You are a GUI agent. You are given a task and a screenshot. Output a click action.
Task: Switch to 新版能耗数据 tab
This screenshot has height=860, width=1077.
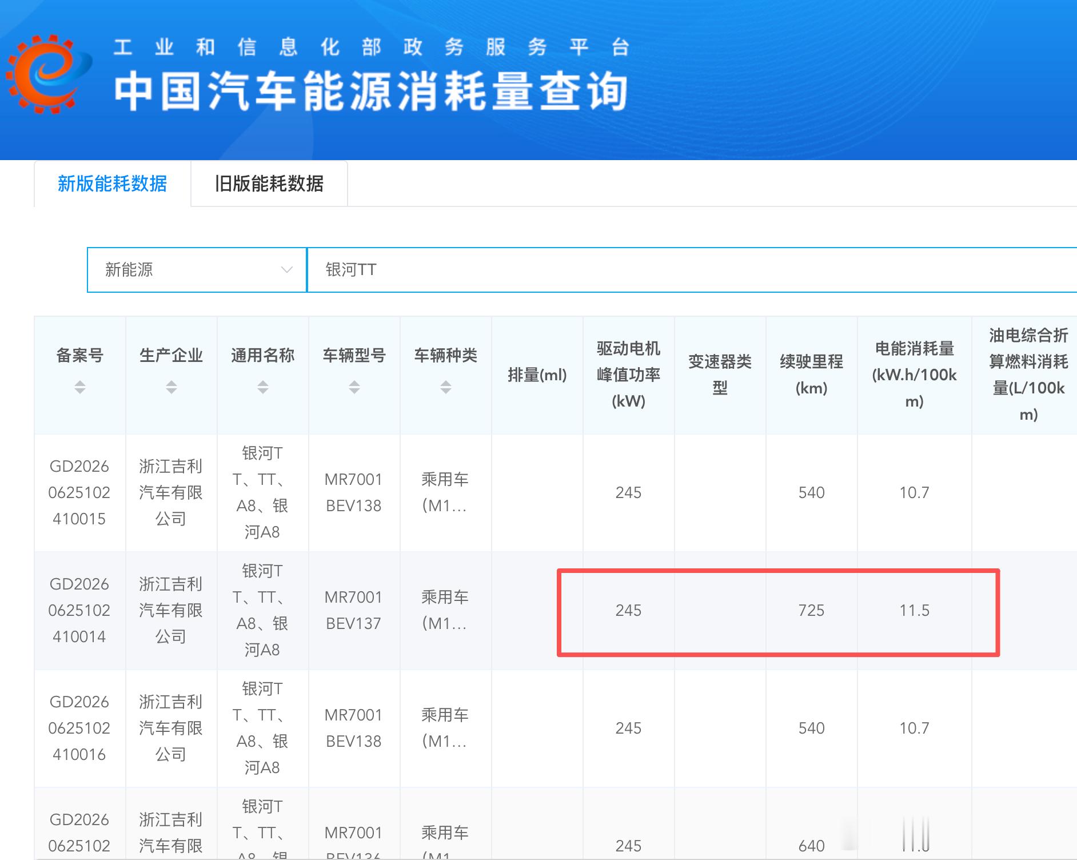point(113,184)
